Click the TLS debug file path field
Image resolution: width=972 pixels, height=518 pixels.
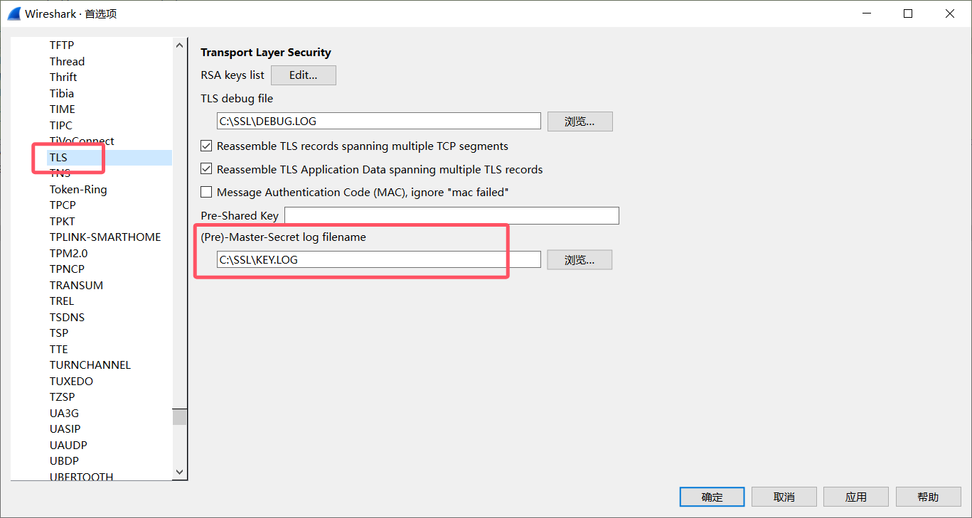click(x=378, y=122)
